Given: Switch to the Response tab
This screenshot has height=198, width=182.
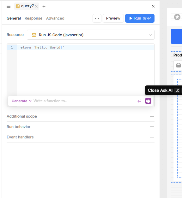Looking at the screenshot, I should coord(33,18).
